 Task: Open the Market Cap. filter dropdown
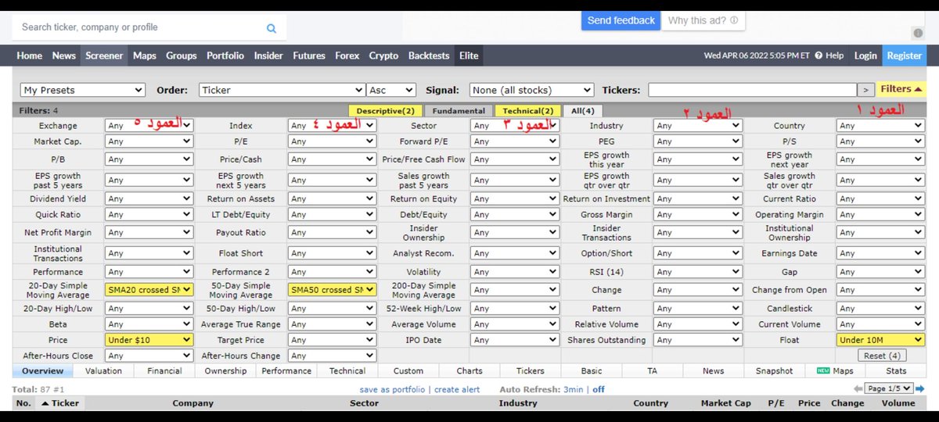tap(149, 141)
